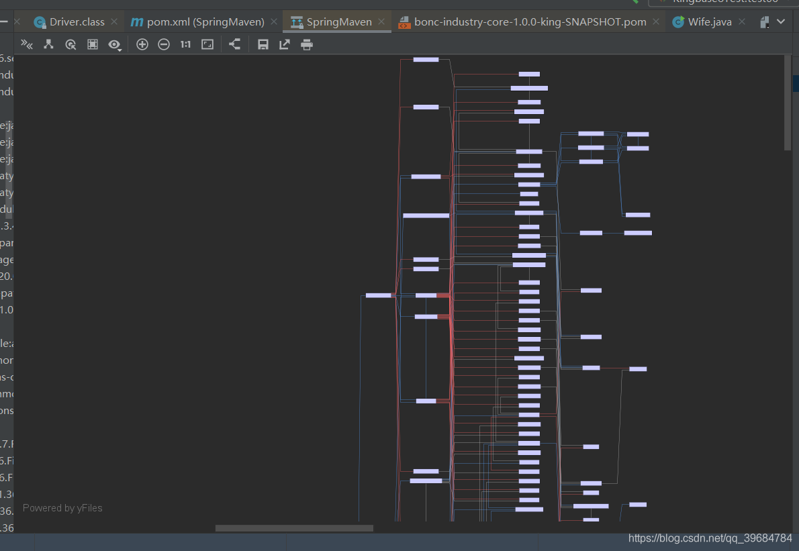Click the Zoom Out minus icon
The image size is (799, 551).
164,45
